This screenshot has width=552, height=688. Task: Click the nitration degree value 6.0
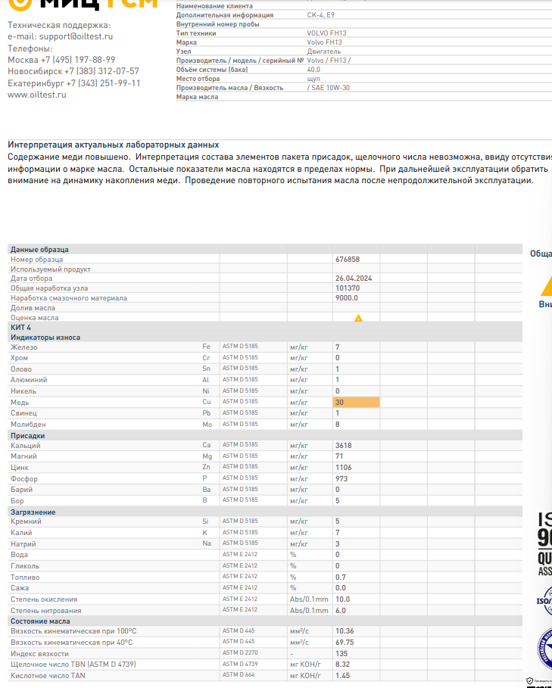click(x=341, y=611)
